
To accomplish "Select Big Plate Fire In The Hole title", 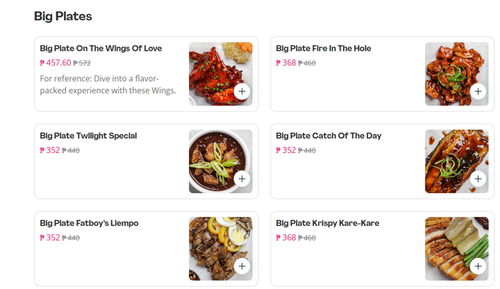I will click(323, 48).
